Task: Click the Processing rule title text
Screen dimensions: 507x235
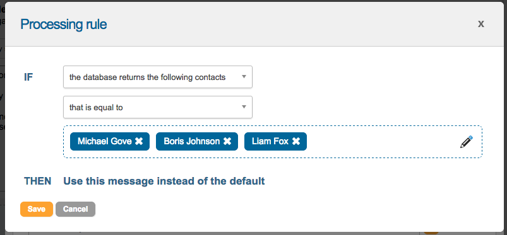Action: point(64,24)
